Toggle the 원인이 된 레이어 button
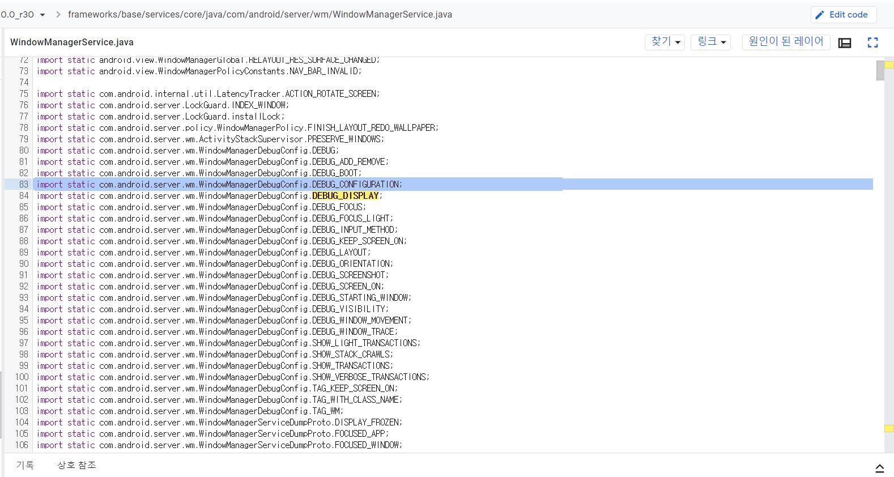The width and height of the screenshot is (894, 477). [x=786, y=42]
